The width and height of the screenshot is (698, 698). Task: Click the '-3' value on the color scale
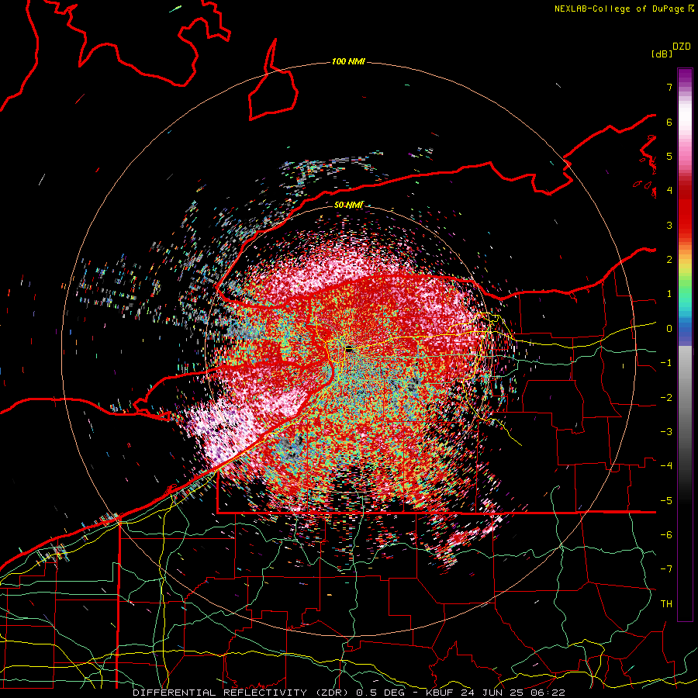coord(666,432)
